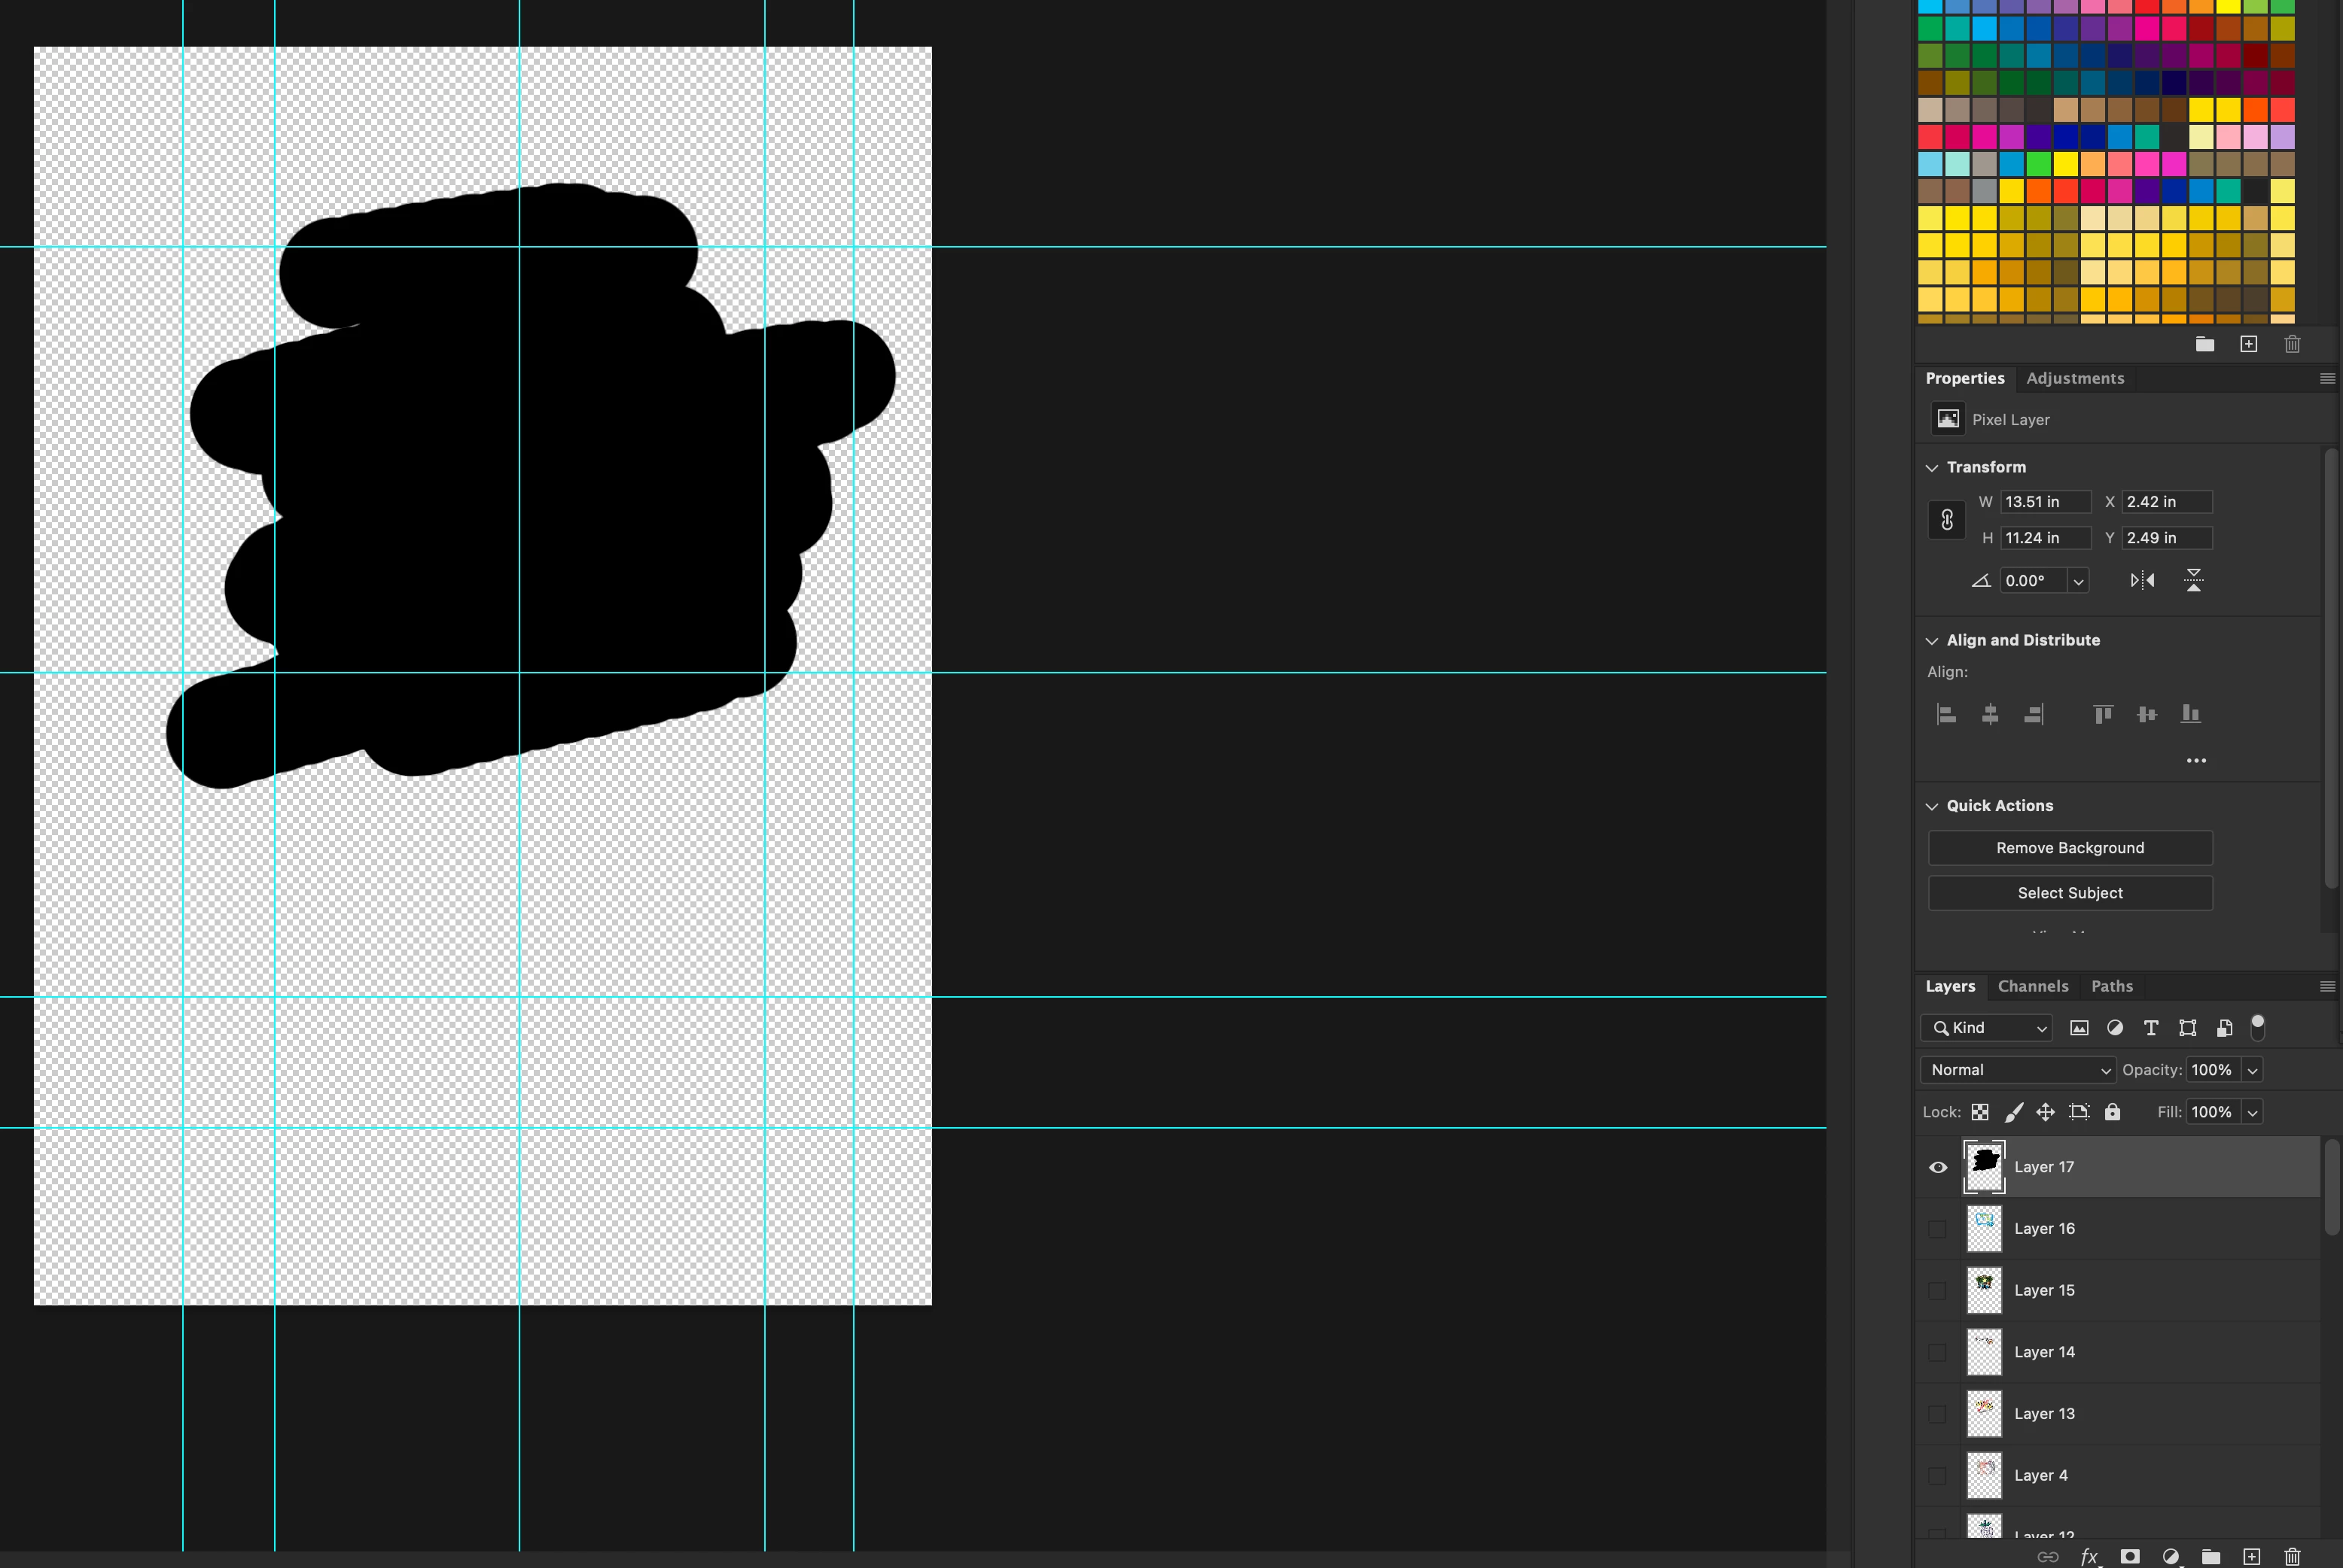Show Layer 16 visibility box
2343x1568 pixels.
pyautogui.click(x=1938, y=1229)
